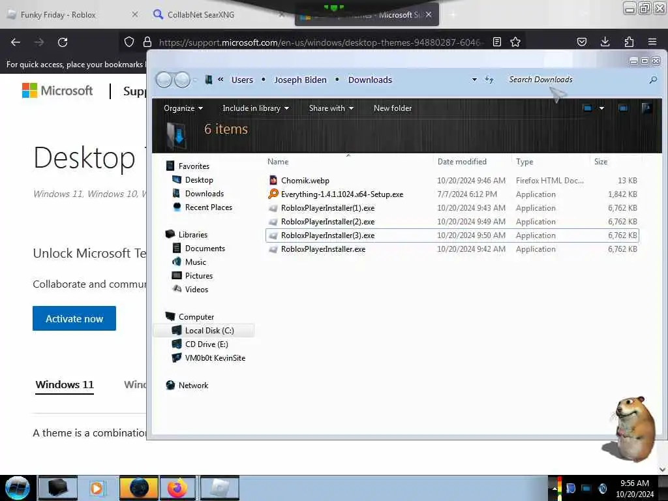Close the Funky Friday - Roblox tab
This screenshot has height=501, width=668.
tap(134, 14)
